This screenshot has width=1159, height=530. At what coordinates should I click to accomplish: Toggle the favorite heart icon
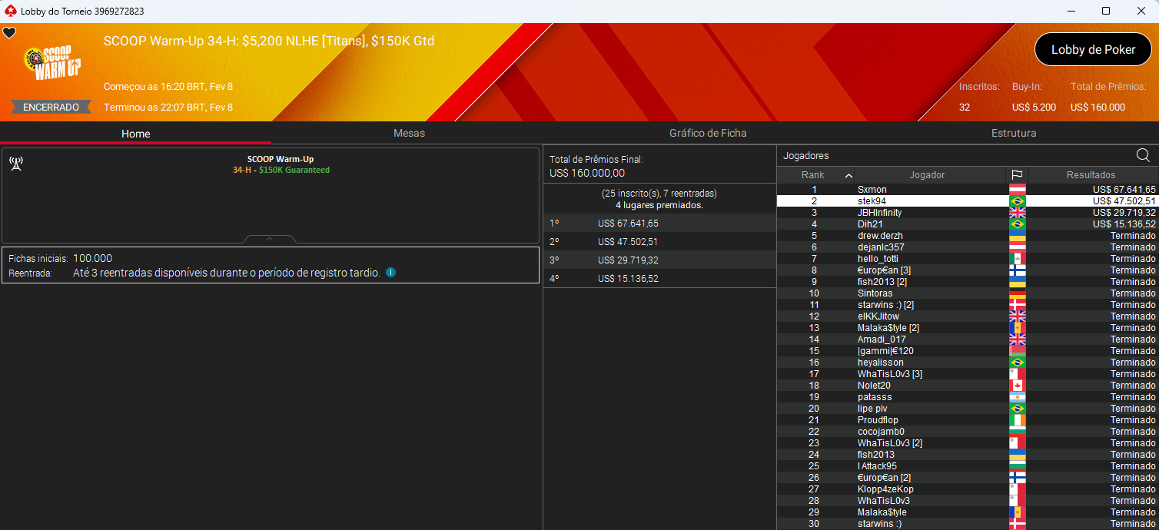(x=9, y=33)
